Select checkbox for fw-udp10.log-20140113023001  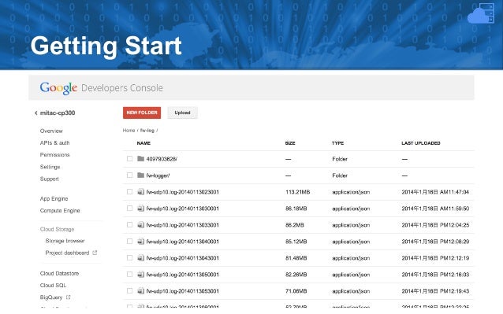click(x=129, y=192)
